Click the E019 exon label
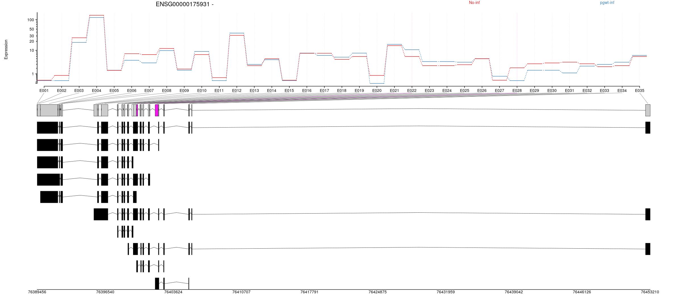The image size is (681, 297). click(x=359, y=91)
